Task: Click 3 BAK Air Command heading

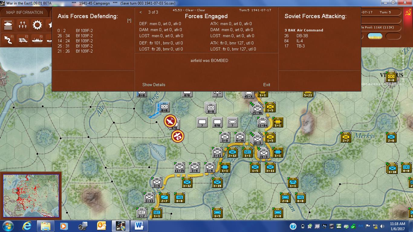Action: click(304, 30)
